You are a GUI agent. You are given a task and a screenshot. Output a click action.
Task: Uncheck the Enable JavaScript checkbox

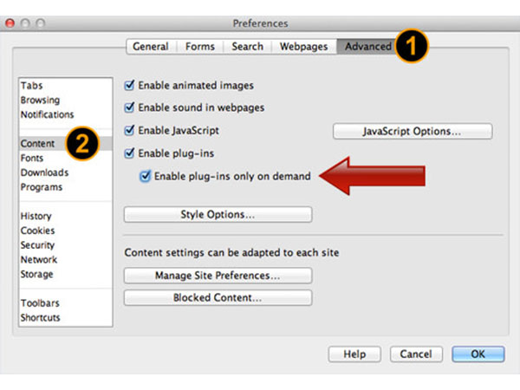[130, 130]
